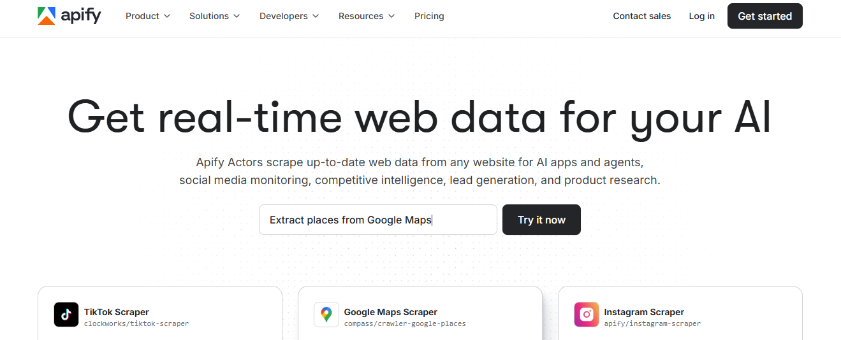Go to the Pricing page
This screenshot has height=340, width=841.
[x=429, y=16]
